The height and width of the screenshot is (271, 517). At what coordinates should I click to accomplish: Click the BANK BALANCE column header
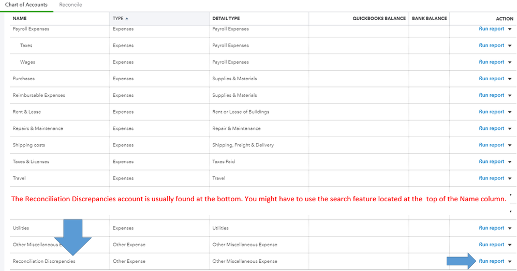(430, 19)
